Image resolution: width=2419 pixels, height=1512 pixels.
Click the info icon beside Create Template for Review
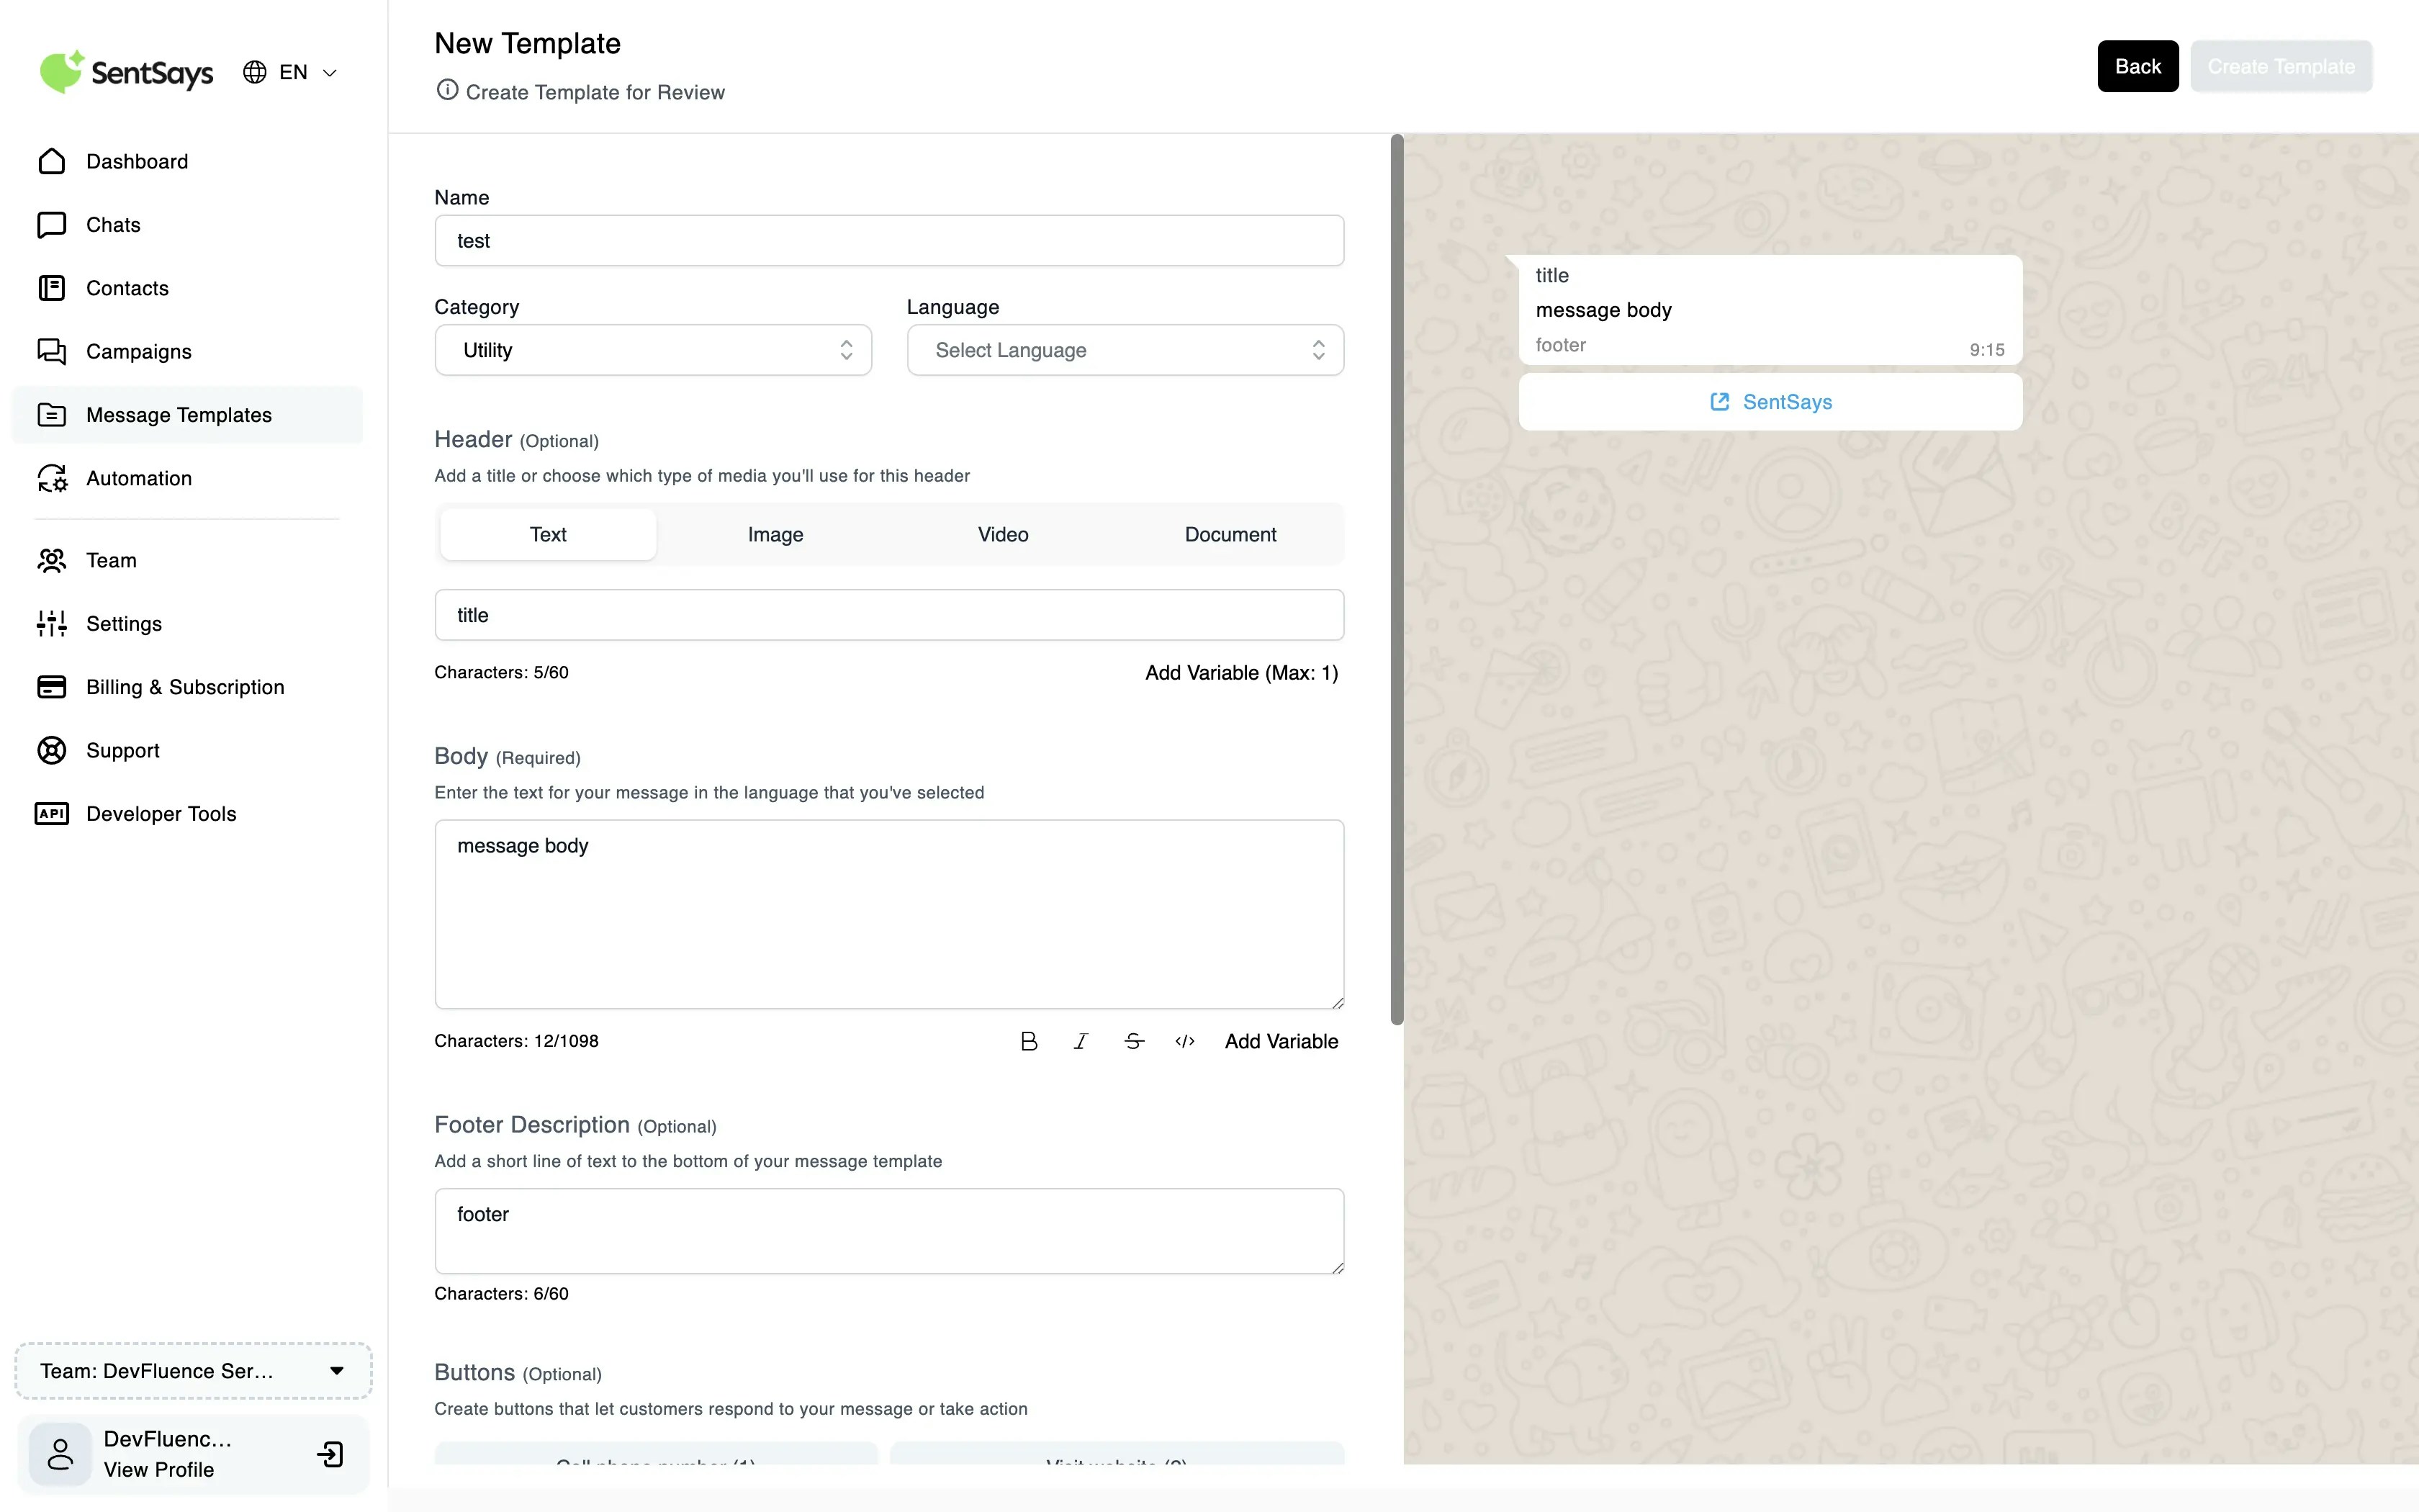coord(447,91)
